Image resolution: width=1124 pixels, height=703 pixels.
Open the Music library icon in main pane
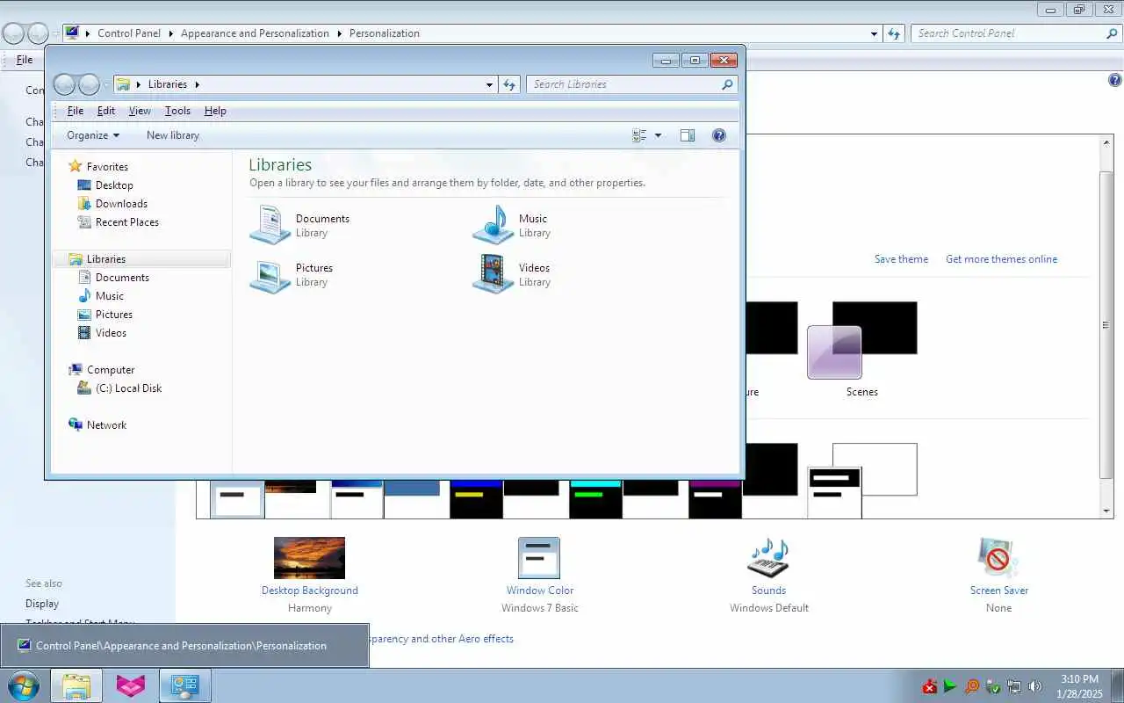(x=493, y=225)
